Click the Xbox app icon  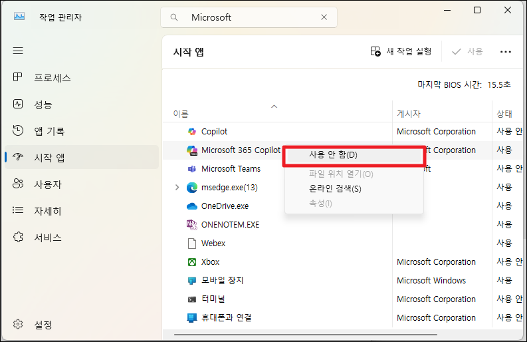192,262
